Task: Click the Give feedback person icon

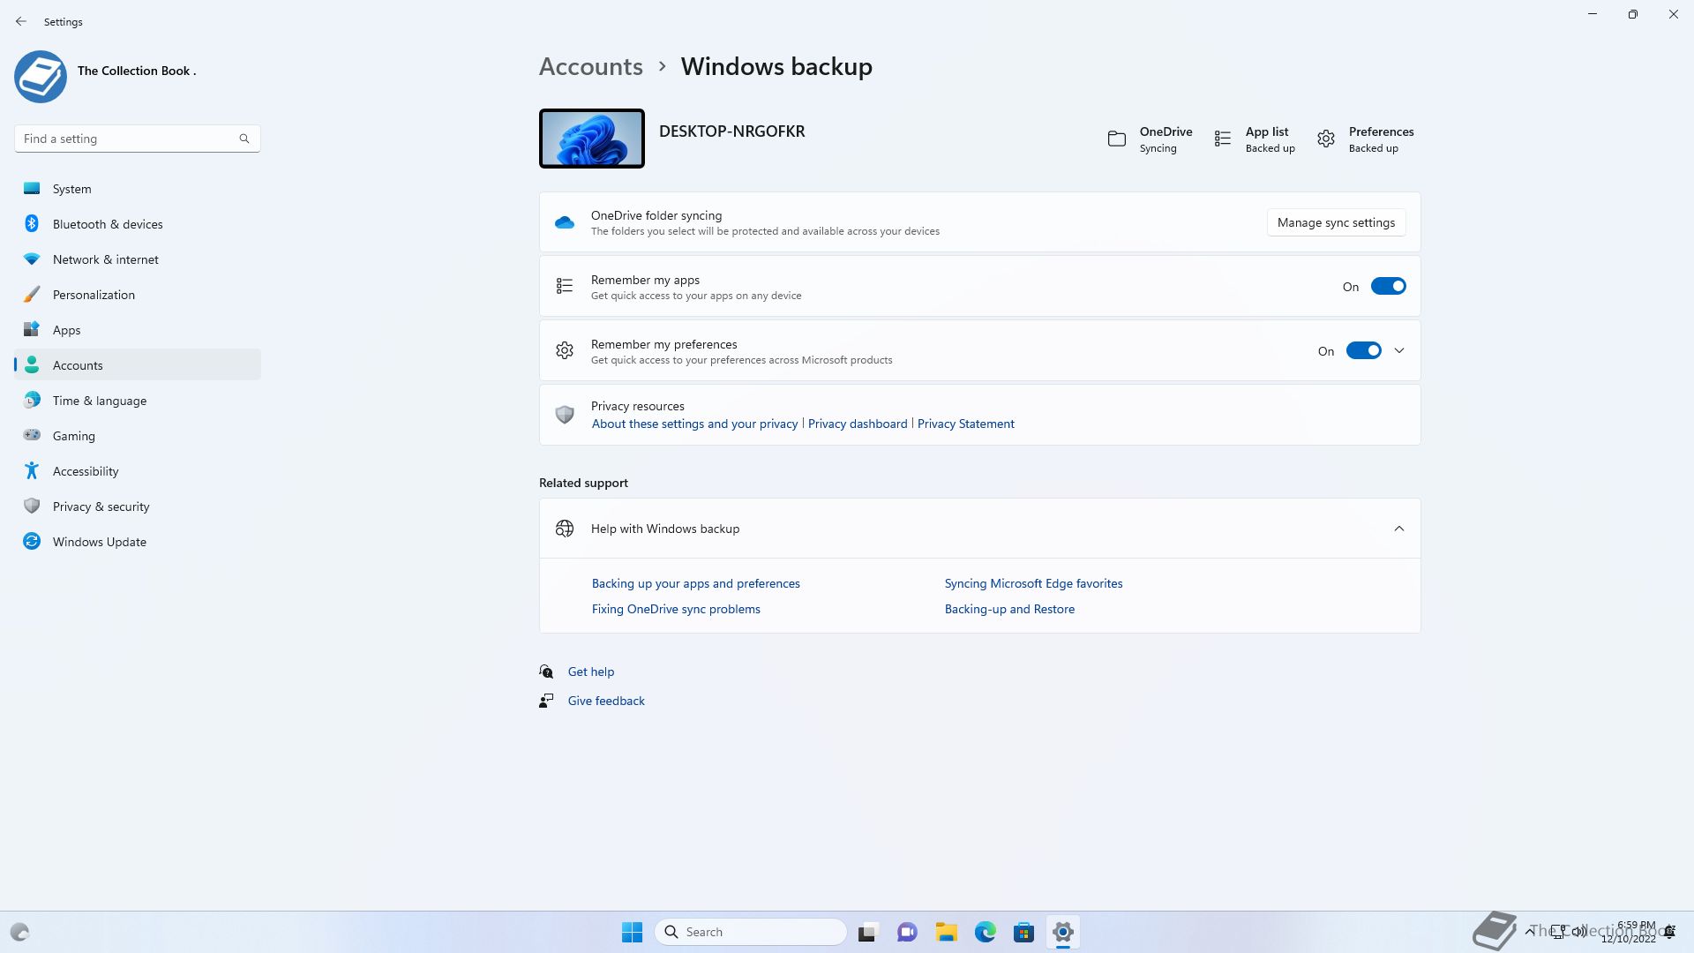Action: pyautogui.click(x=547, y=701)
